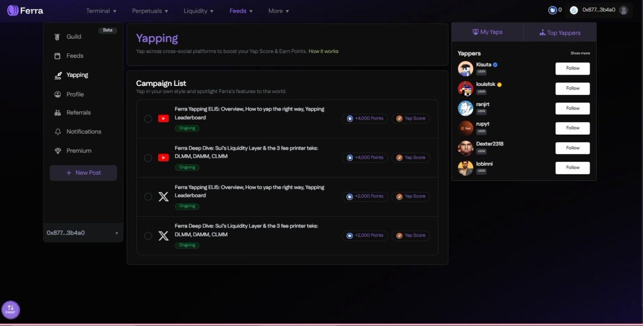
Task: Click the purple Swap floating icon
Action: point(11,309)
